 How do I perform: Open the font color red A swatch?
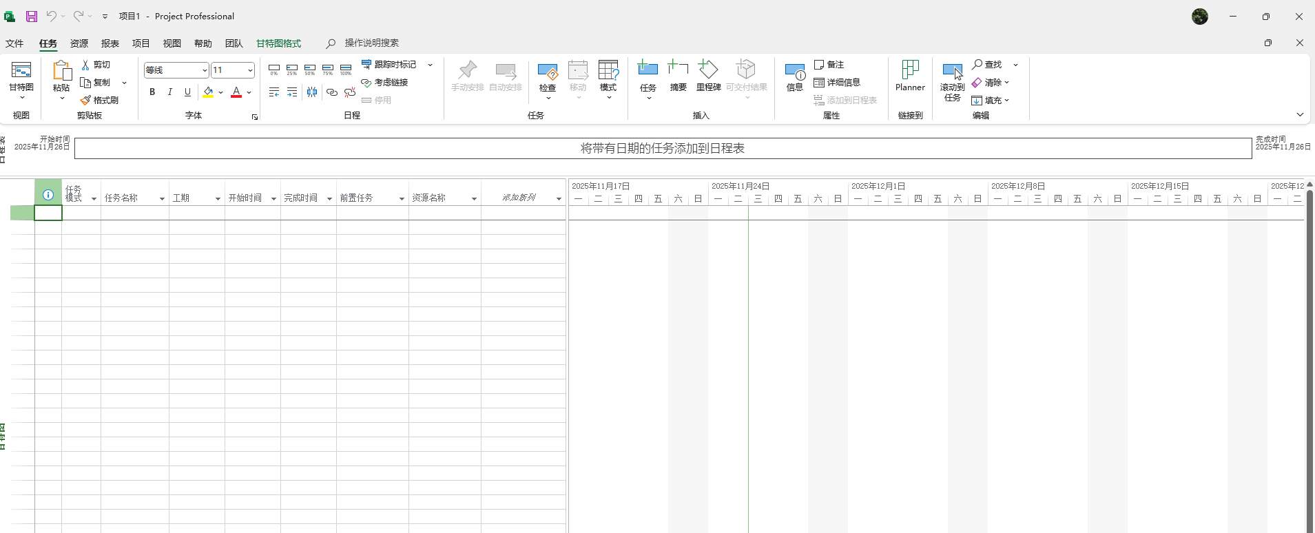coord(236,92)
